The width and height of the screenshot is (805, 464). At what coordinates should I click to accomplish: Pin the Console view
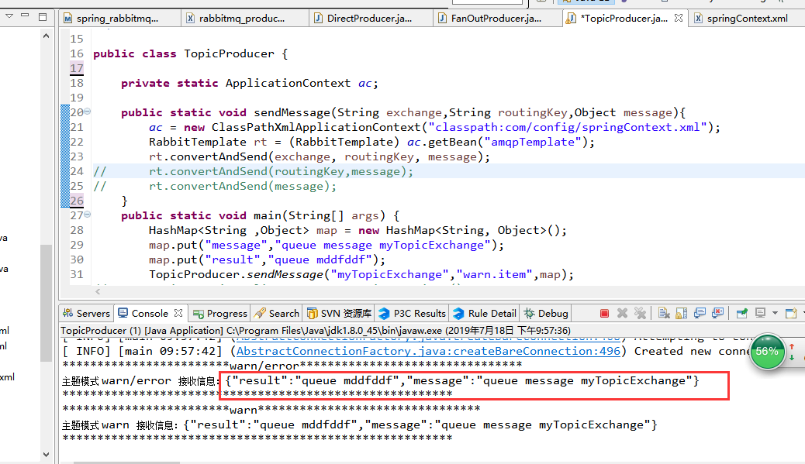click(742, 313)
